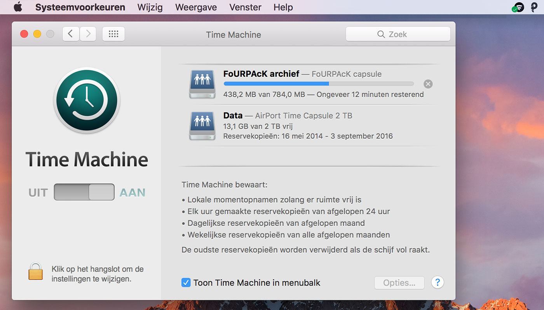Viewport: 544px width, 310px height.
Task: Minimize window with yellow button
Action: point(37,34)
